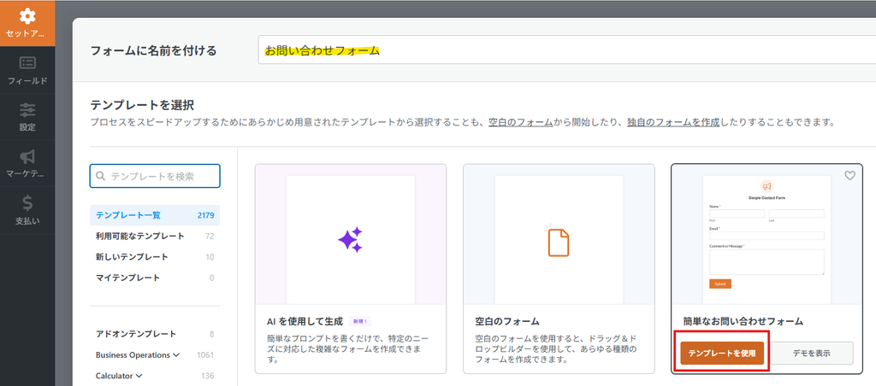
Task: Open the セットアップ gear sidebar item
Action: pos(27,23)
